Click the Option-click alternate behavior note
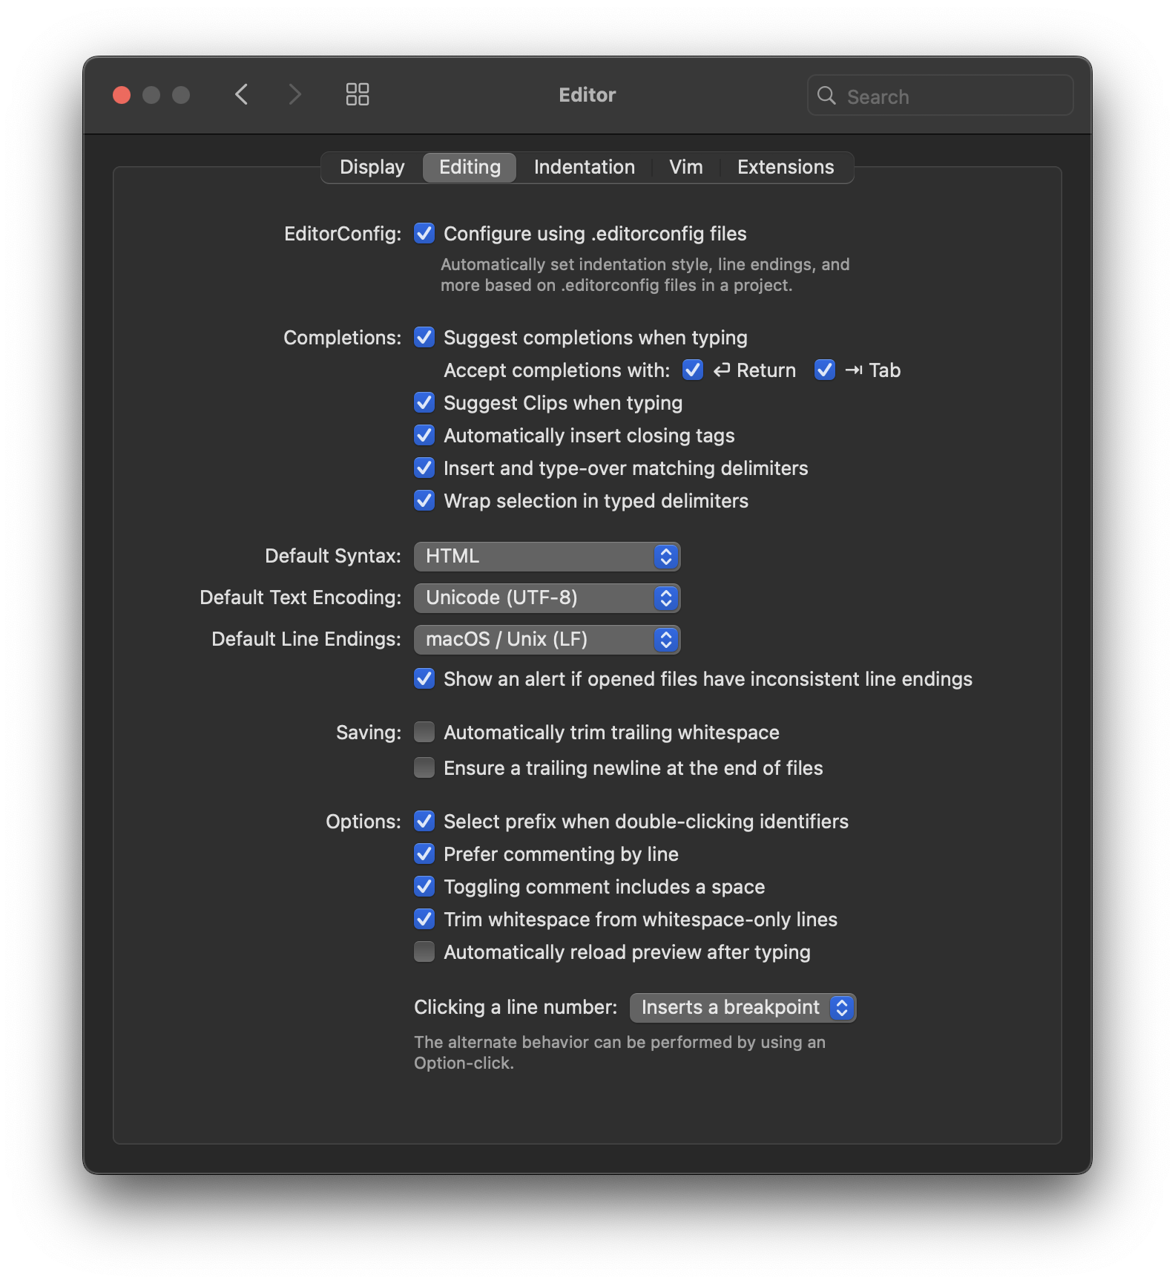Image resolution: width=1175 pixels, height=1284 pixels. [x=619, y=1052]
